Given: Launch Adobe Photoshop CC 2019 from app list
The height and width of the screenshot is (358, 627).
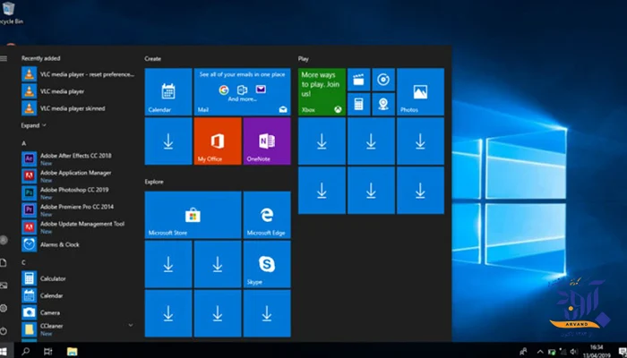Looking at the screenshot, I should coord(78,193).
